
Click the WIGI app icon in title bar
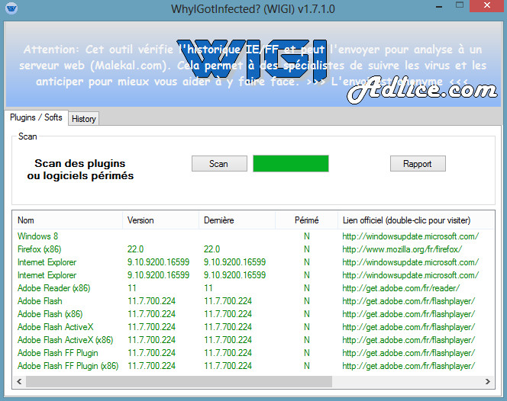[x=11, y=8]
